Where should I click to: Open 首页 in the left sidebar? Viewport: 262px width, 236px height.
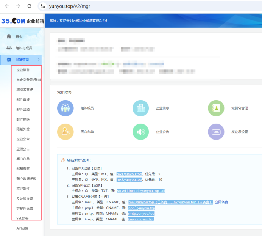point(19,36)
